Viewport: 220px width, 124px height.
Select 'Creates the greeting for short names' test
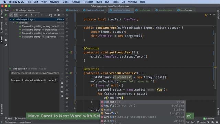pyautogui.click(x=40, y=33)
